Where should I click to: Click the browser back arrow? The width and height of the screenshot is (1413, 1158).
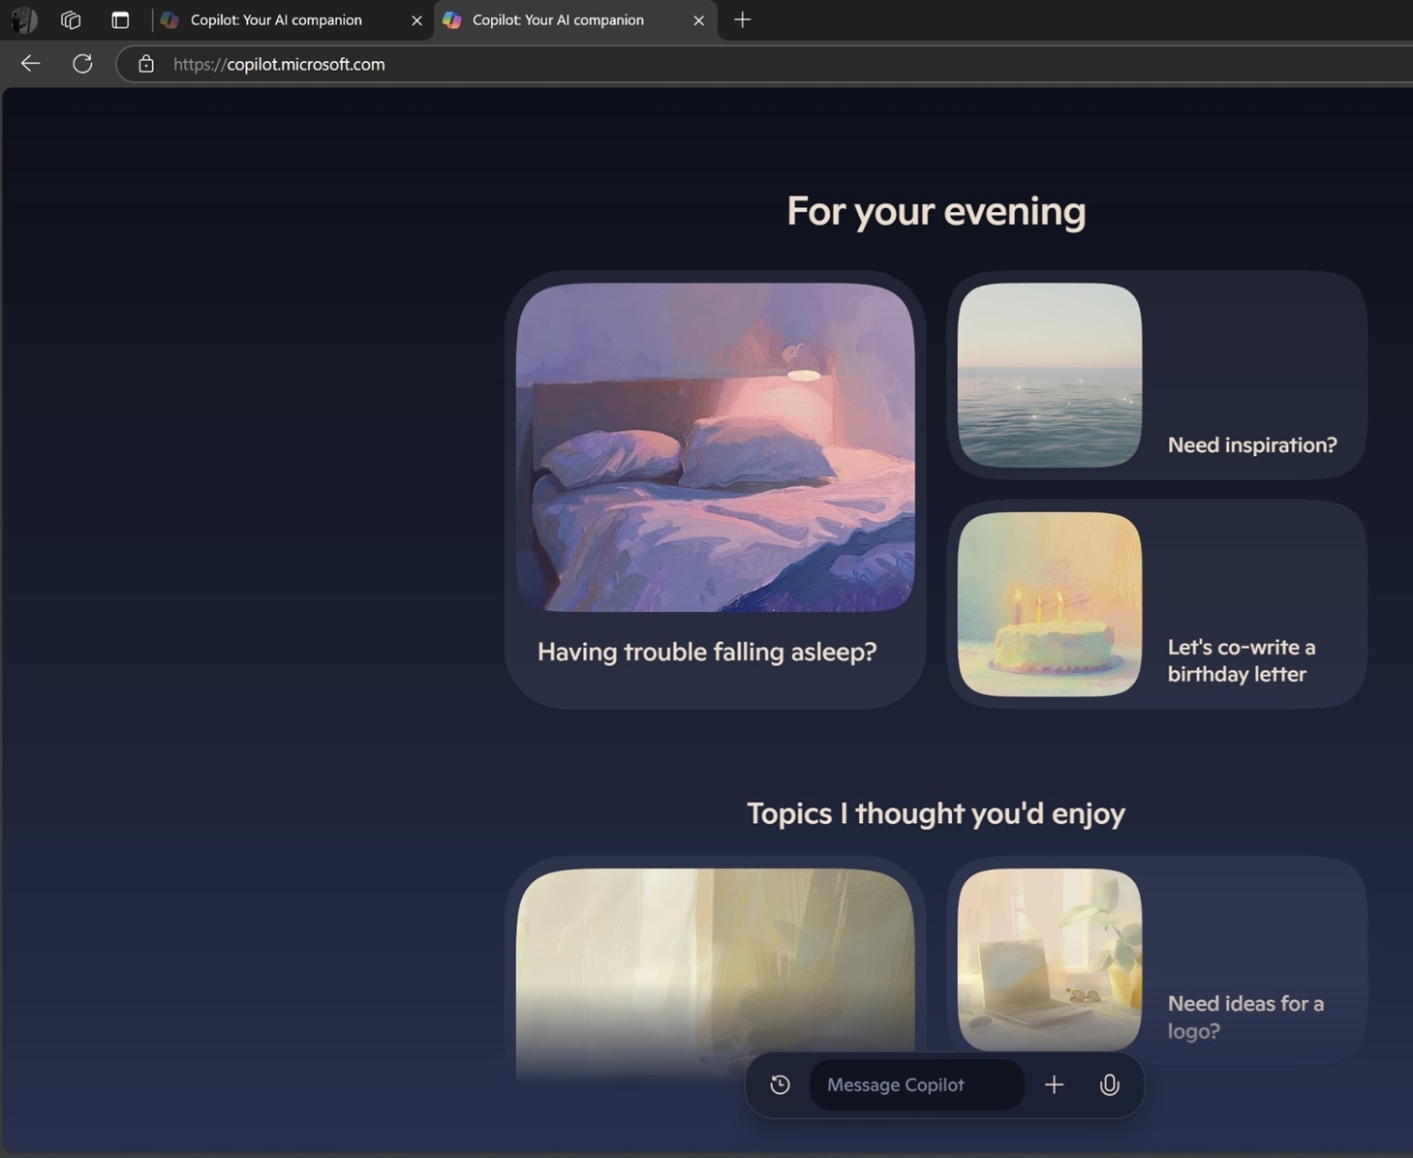coord(30,64)
